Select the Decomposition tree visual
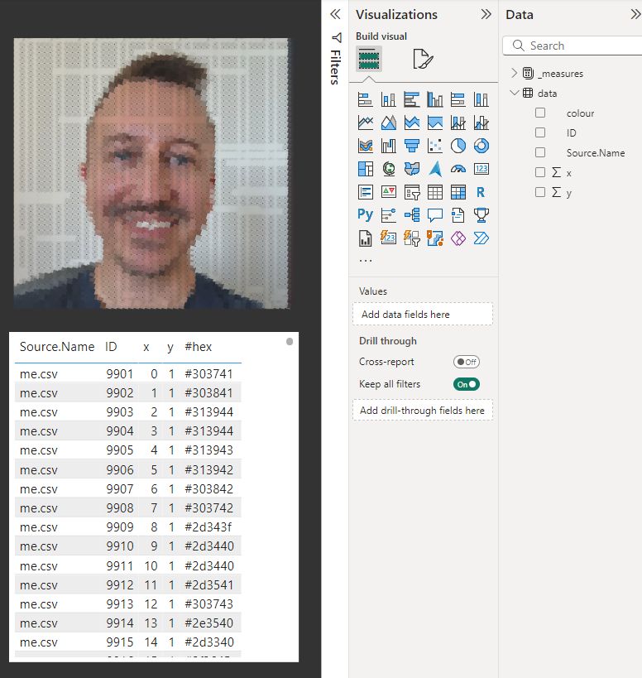Image resolution: width=642 pixels, height=678 pixels. point(412,214)
